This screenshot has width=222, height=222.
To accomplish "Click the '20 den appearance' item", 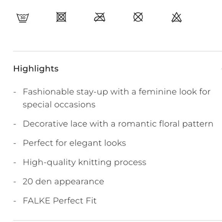I will coord(64,181).
